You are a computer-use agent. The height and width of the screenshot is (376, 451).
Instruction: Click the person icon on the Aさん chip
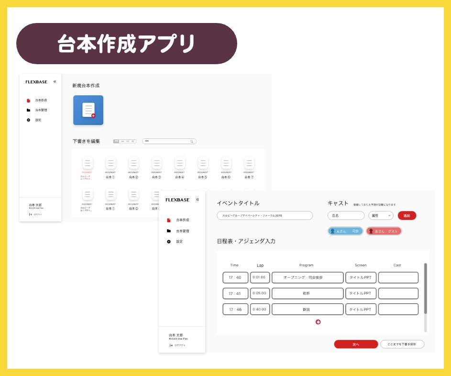(x=333, y=231)
